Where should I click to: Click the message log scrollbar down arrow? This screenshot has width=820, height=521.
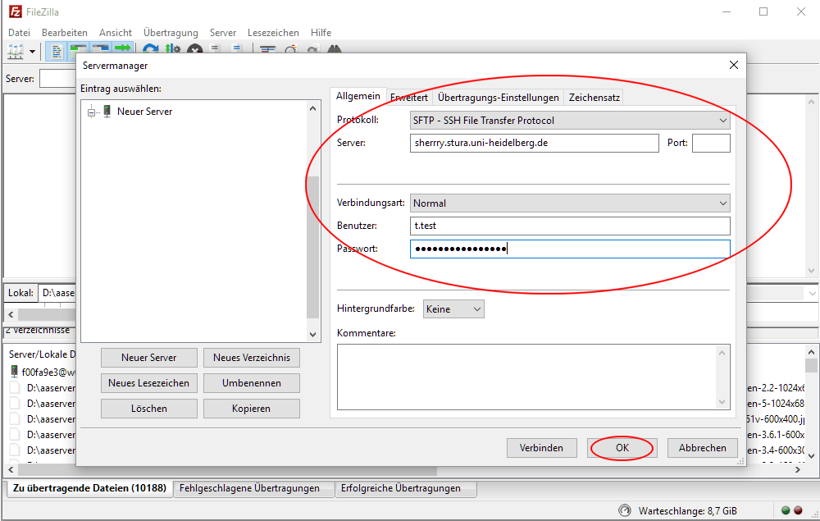[x=812, y=271]
